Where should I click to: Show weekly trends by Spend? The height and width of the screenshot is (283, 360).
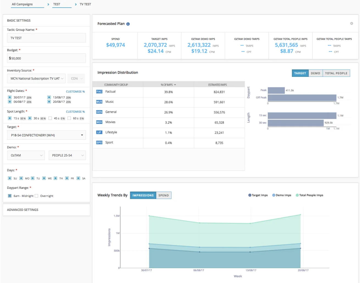(x=164, y=195)
